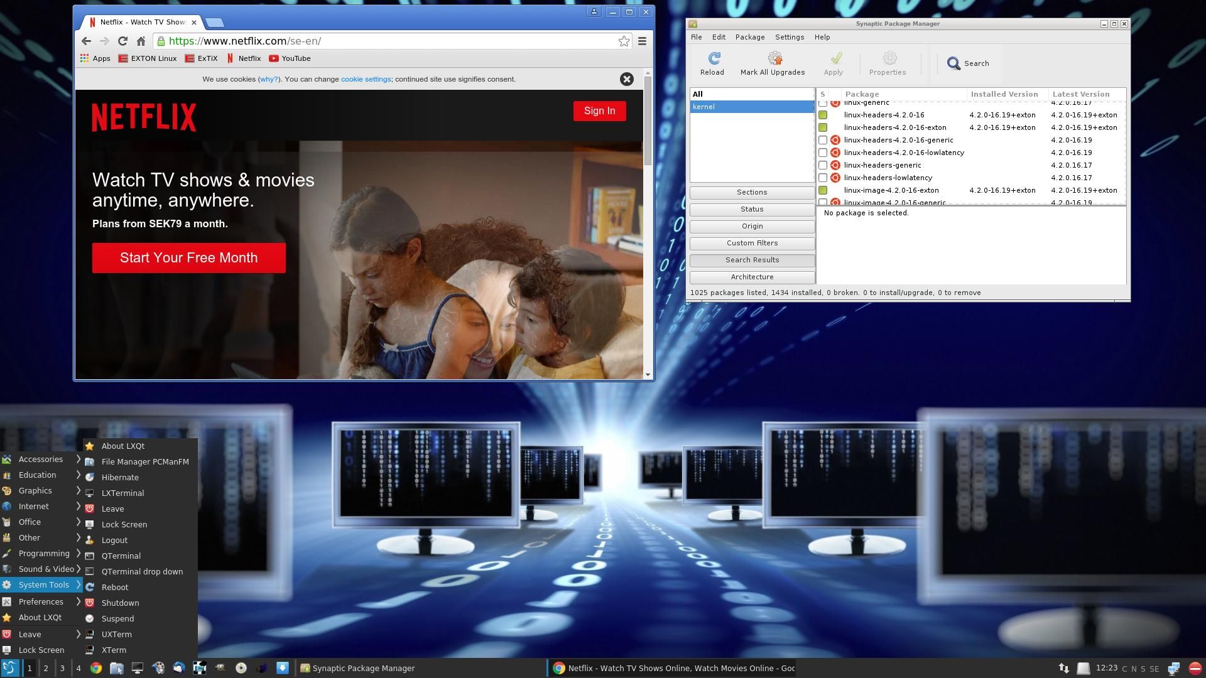Bookmark this page with the star icon

[624, 41]
